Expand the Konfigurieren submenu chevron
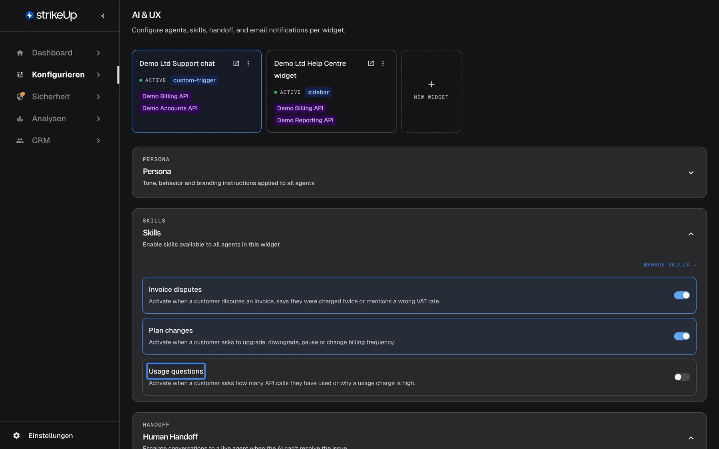The image size is (719, 449). tap(98, 75)
